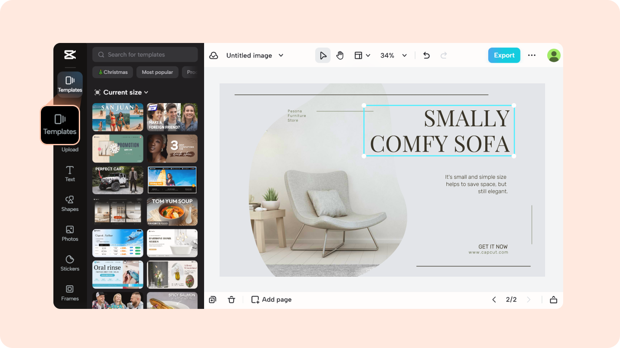
Task: Open the Text tool panel
Action: [x=70, y=174]
